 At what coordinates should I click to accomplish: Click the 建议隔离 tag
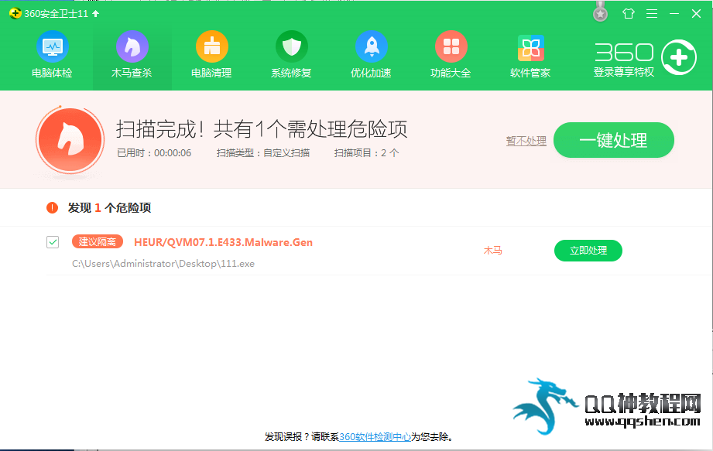click(98, 241)
